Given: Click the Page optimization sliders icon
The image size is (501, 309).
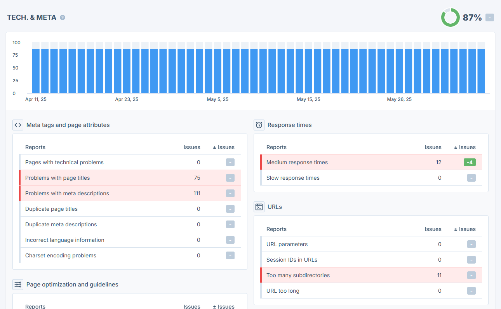Looking at the screenshot, I should [x=18, y=285].
